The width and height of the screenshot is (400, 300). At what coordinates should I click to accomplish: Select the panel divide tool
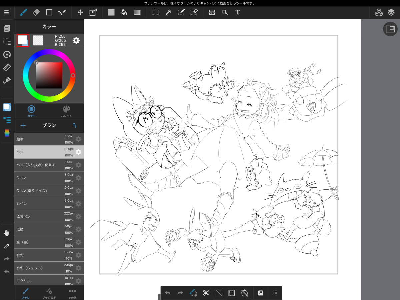coord(212,12)
